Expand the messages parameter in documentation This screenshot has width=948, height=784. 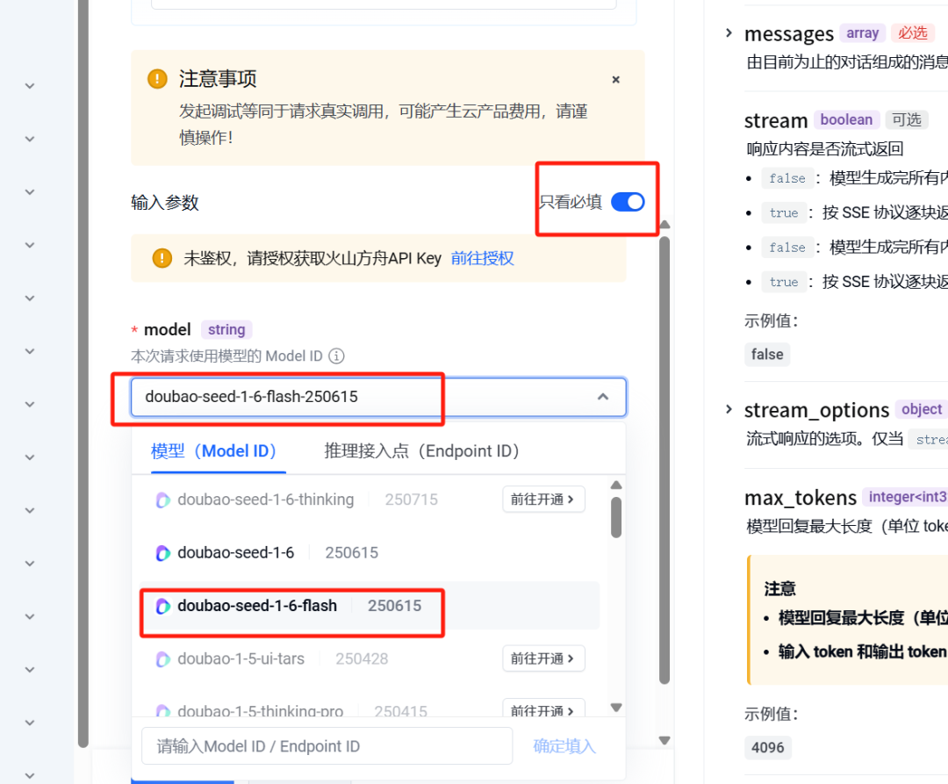729,33
